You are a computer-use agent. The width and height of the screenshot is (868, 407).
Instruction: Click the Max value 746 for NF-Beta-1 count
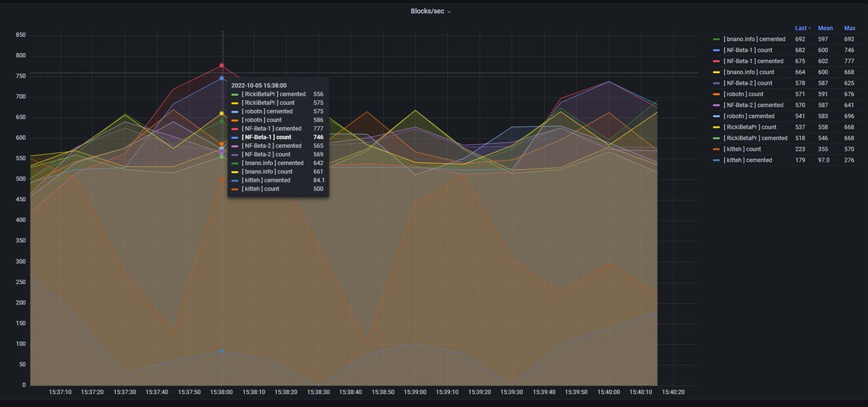click(x=849, y=50)
